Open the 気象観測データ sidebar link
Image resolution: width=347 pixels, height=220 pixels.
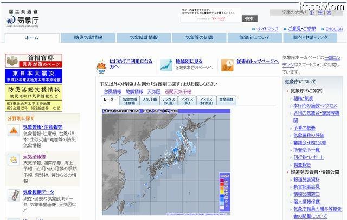38,192
